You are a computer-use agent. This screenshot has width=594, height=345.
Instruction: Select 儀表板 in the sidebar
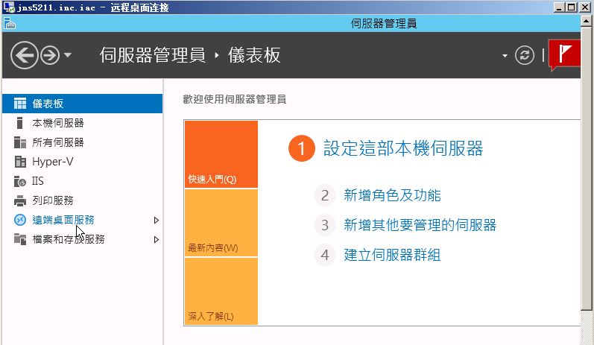tap(83, 104)
